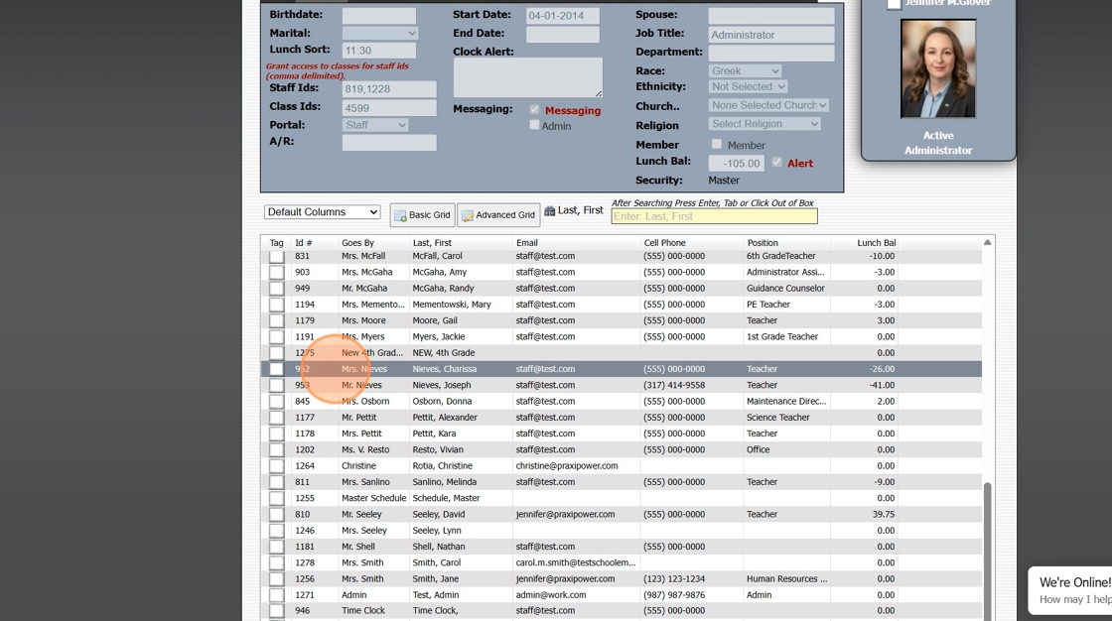Open the Race dropdown showing Greek
The image size is (1112, 621).
pos(745,70)
